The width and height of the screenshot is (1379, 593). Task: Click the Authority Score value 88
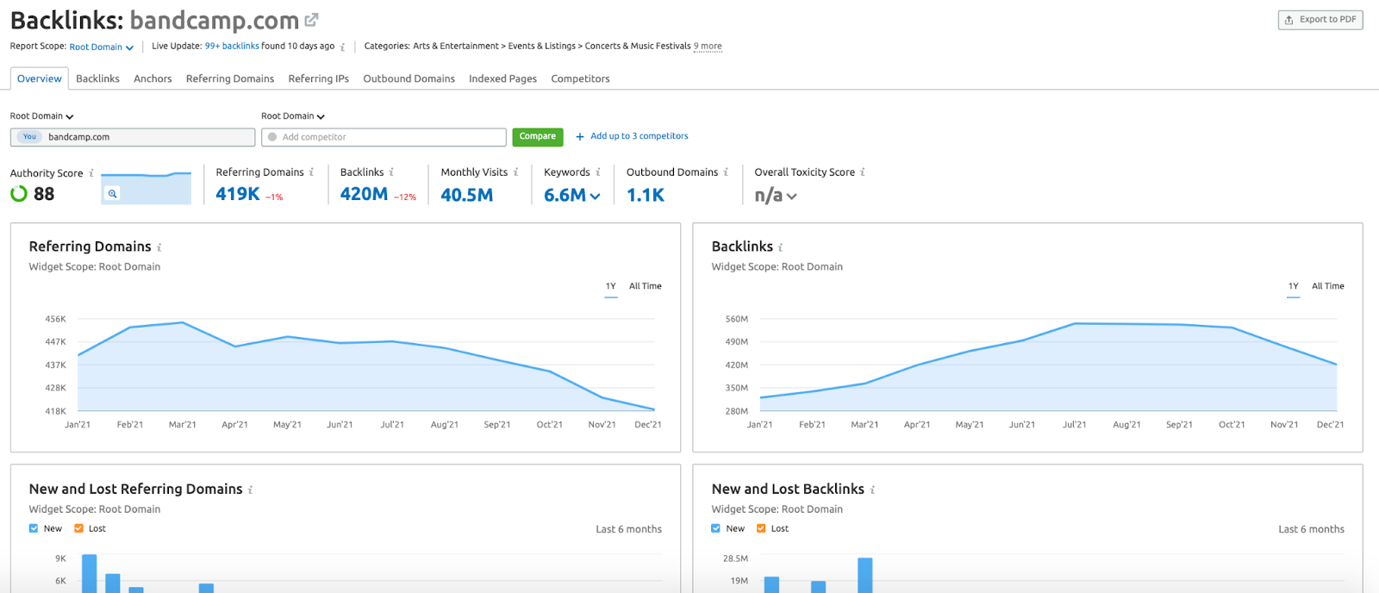pos(44,194)
